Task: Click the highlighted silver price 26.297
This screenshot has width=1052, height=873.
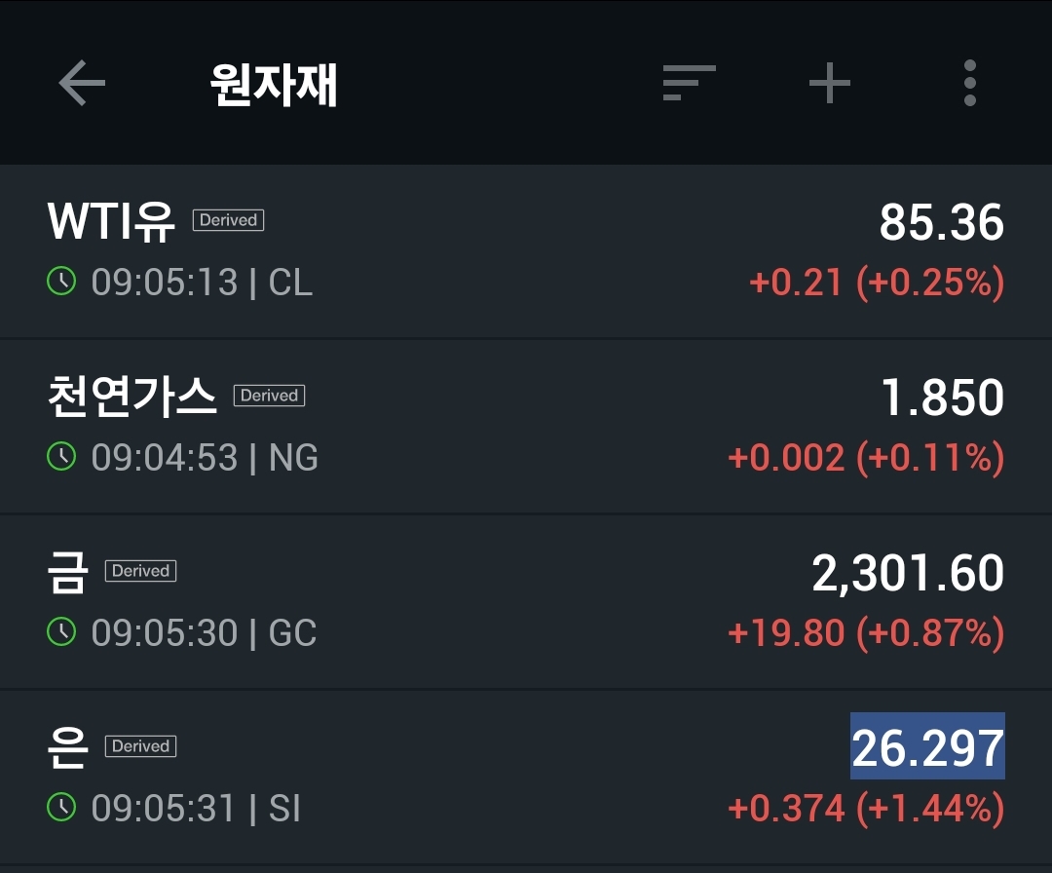Action: point(926,747)
